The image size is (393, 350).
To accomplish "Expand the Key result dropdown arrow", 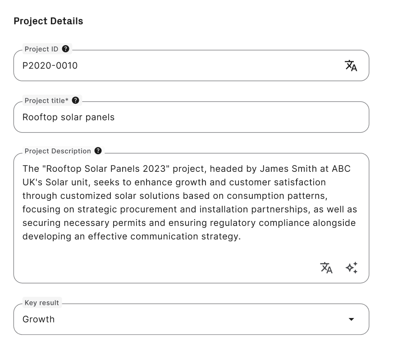I will click(x=352, y=319).
